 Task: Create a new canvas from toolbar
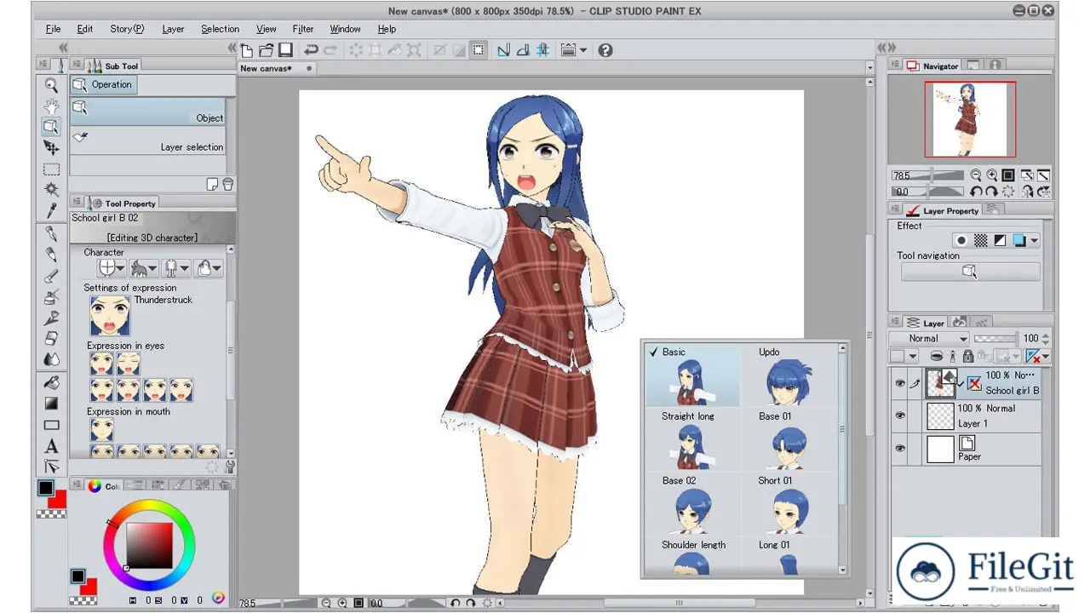coord(247,50)
